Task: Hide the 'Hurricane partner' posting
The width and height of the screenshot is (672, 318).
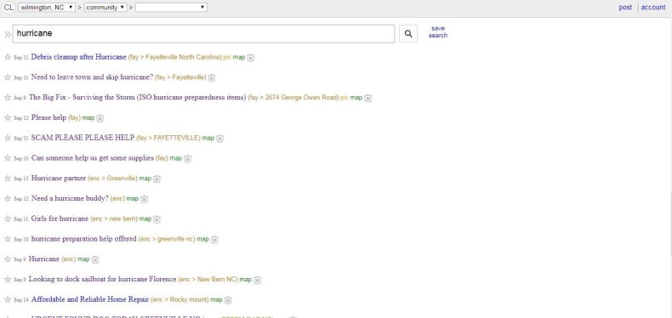Action: coord(157,179)
